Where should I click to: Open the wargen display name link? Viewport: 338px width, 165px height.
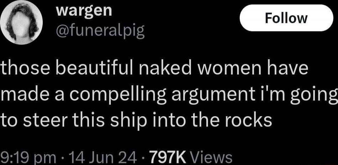(x=84, y=11)
